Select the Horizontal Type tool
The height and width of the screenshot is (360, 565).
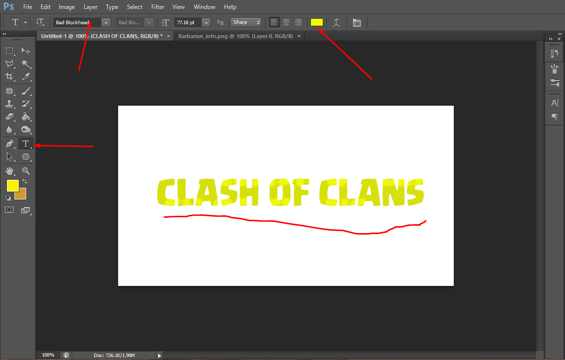[x=25, y=144]
